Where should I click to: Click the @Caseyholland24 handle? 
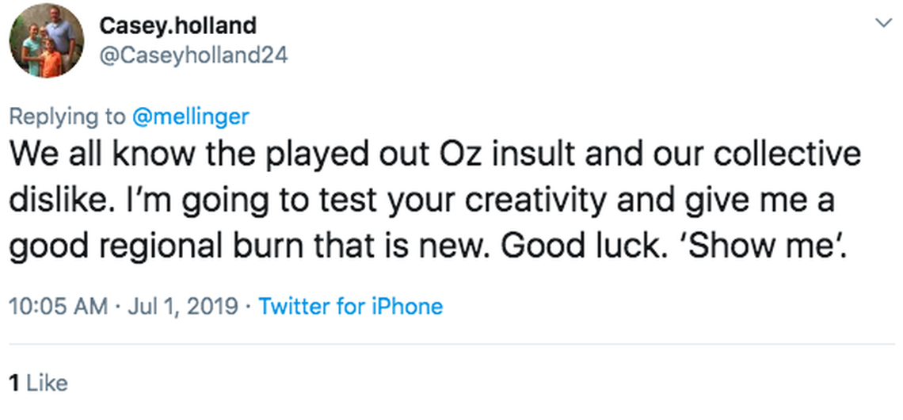tap(192, 54)
